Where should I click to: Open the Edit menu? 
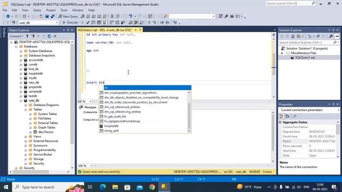pos(14,10)
